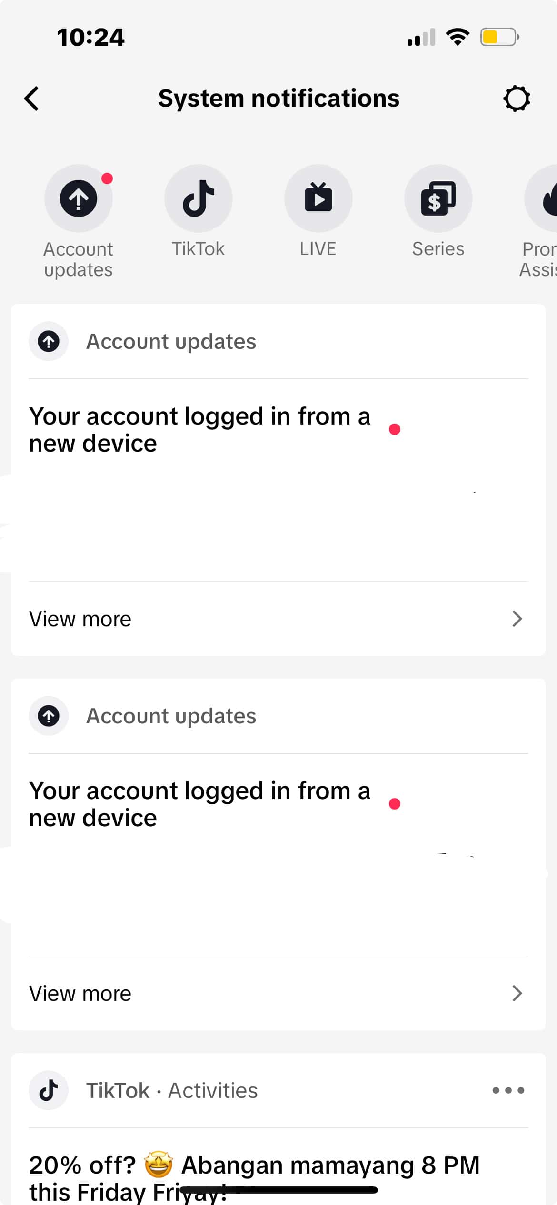Screen dimensions: 557x1205
Task: Tap first card's Account updates header
Action: (x=171, y=342)
